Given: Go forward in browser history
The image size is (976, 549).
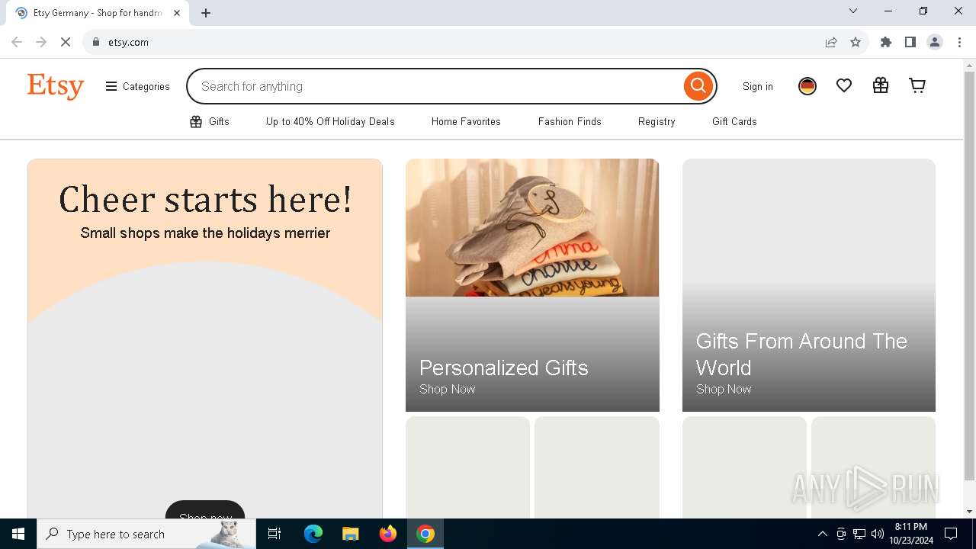Looking at the screenshot, I should [x=41, y=42].
